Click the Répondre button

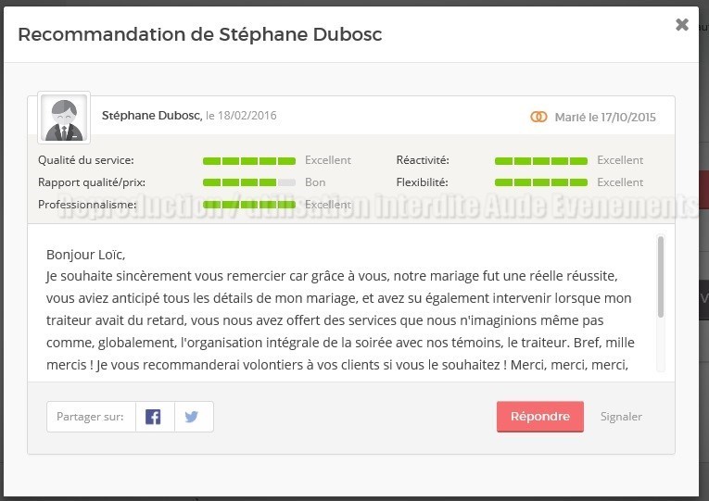click(x=540, y=417)
